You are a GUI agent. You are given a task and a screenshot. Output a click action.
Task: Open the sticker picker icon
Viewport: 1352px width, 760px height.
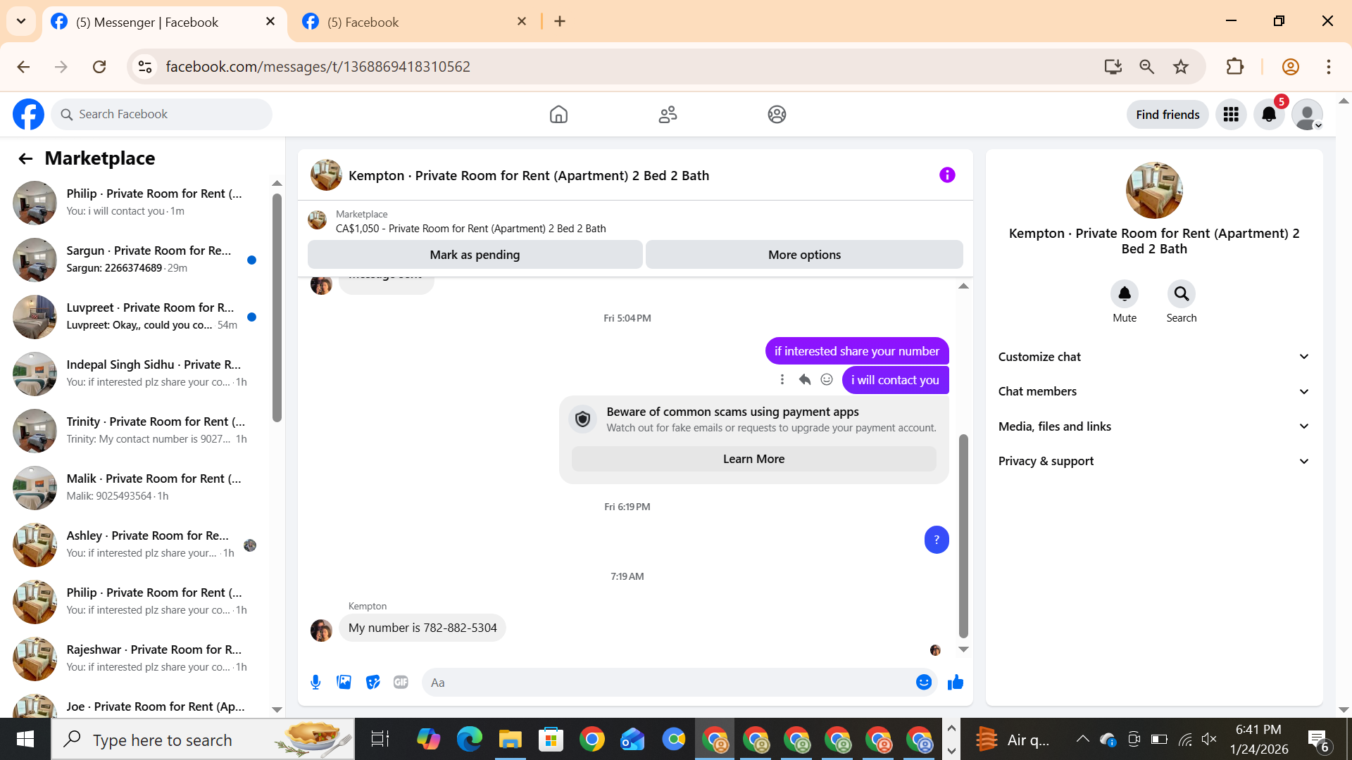(x=373, y=682)
